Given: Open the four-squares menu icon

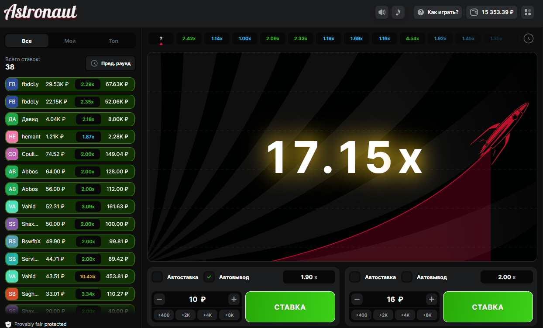Looking at the screenshot, I should pyautogui.click(x=528, y=12).
